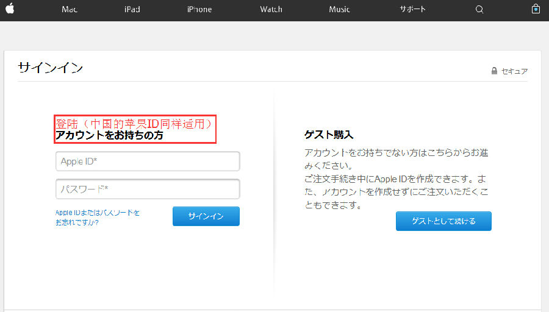Image resolution: width=549 pixels, height=312 pixels.
Task: Open the search magnifier icon
Action: tap(479, 9)
